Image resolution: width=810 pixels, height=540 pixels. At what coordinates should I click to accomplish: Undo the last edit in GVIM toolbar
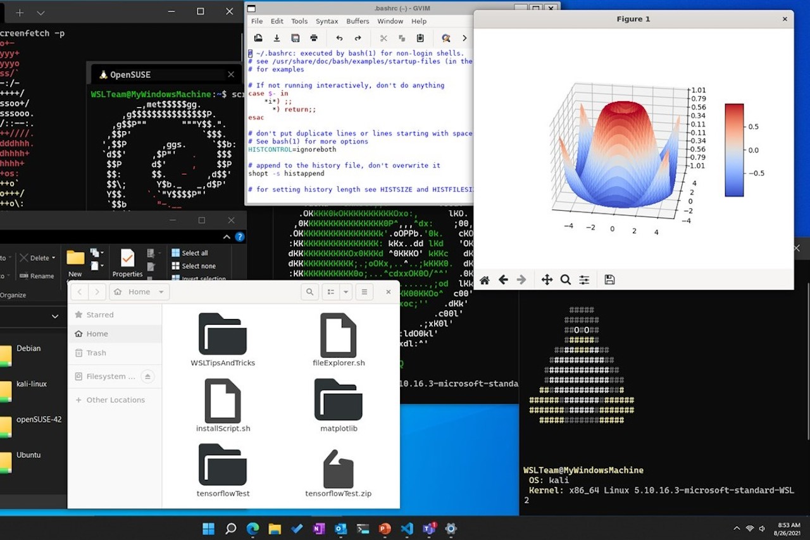pos(339,39)
